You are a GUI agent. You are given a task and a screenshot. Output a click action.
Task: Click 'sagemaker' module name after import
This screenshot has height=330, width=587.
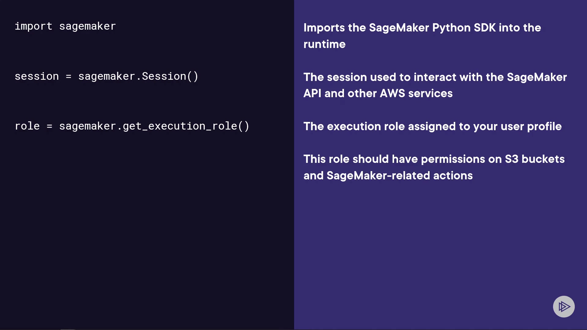tap(87, 26)
